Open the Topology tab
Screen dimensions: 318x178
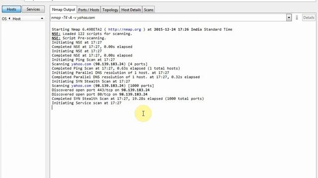[110, 10]
